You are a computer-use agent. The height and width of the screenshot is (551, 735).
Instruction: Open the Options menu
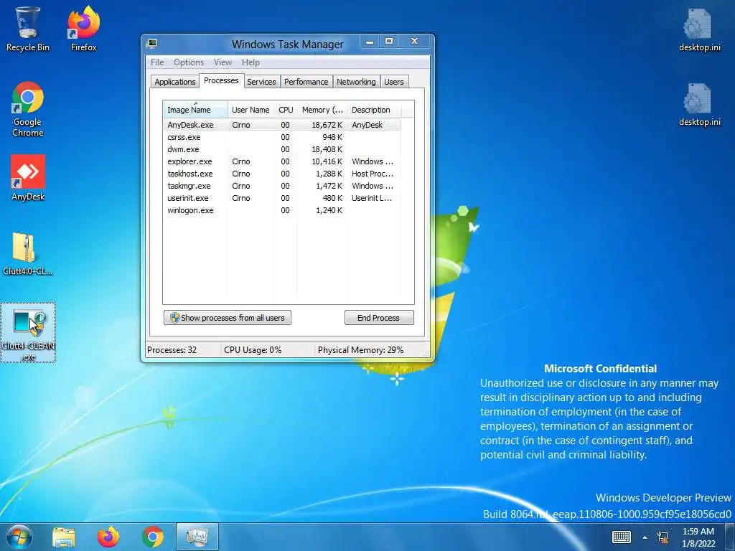tap(189, 62)
